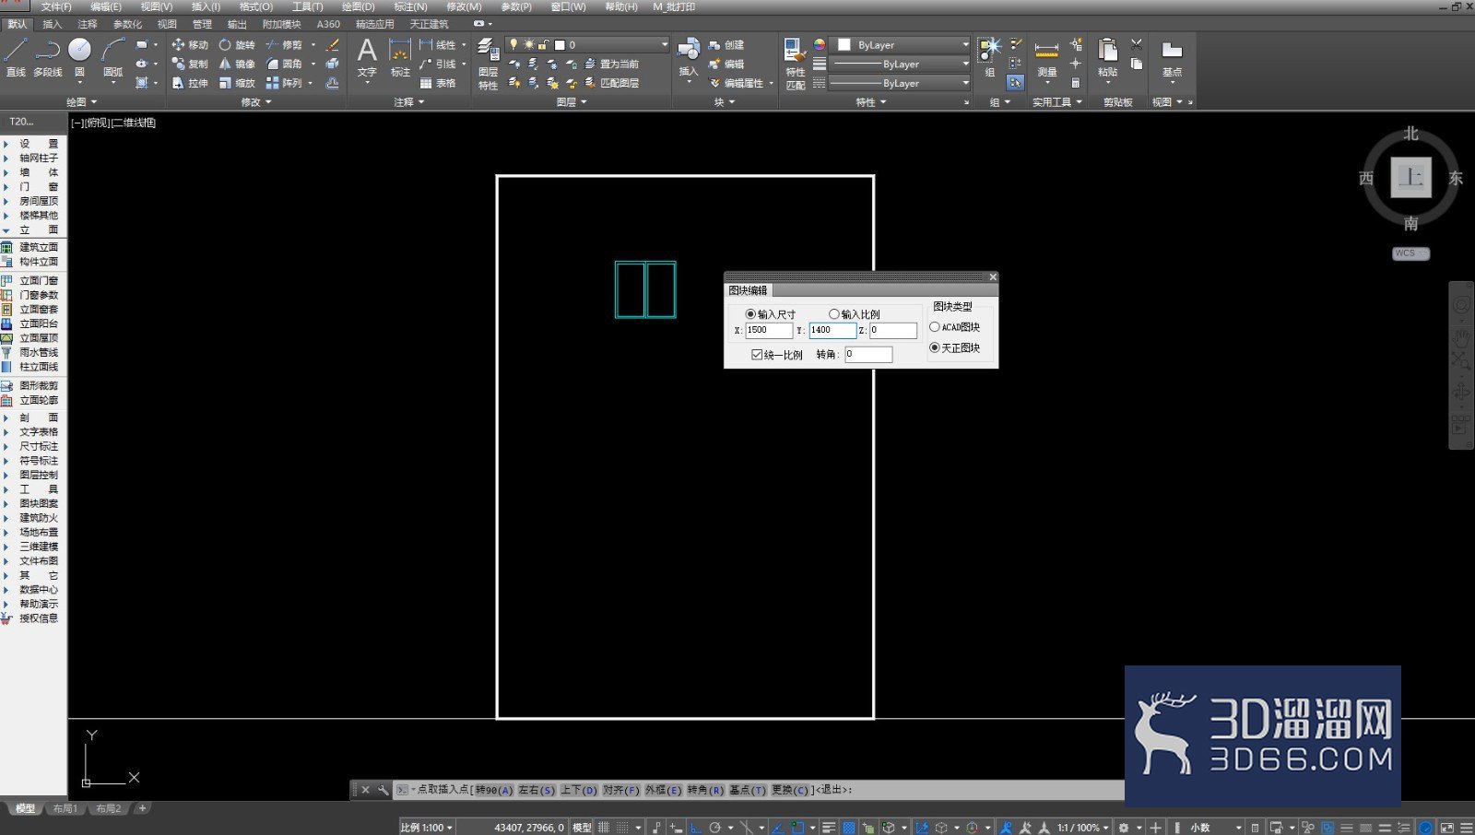Select the 直线 (Line) drawing tool
Image resolution: width=1475 pixels, height=835 pixels.
coord(16,57)
